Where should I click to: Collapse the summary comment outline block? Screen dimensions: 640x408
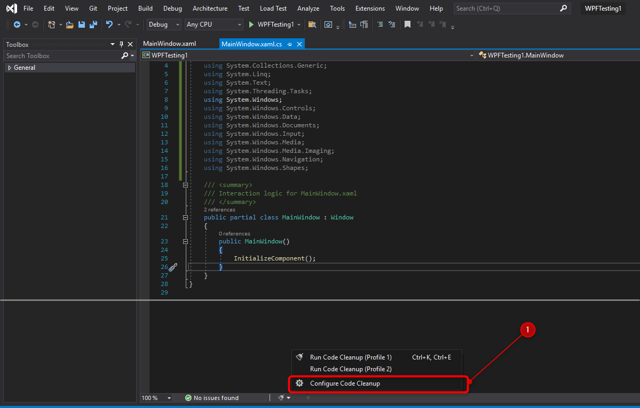click(185, 185)
